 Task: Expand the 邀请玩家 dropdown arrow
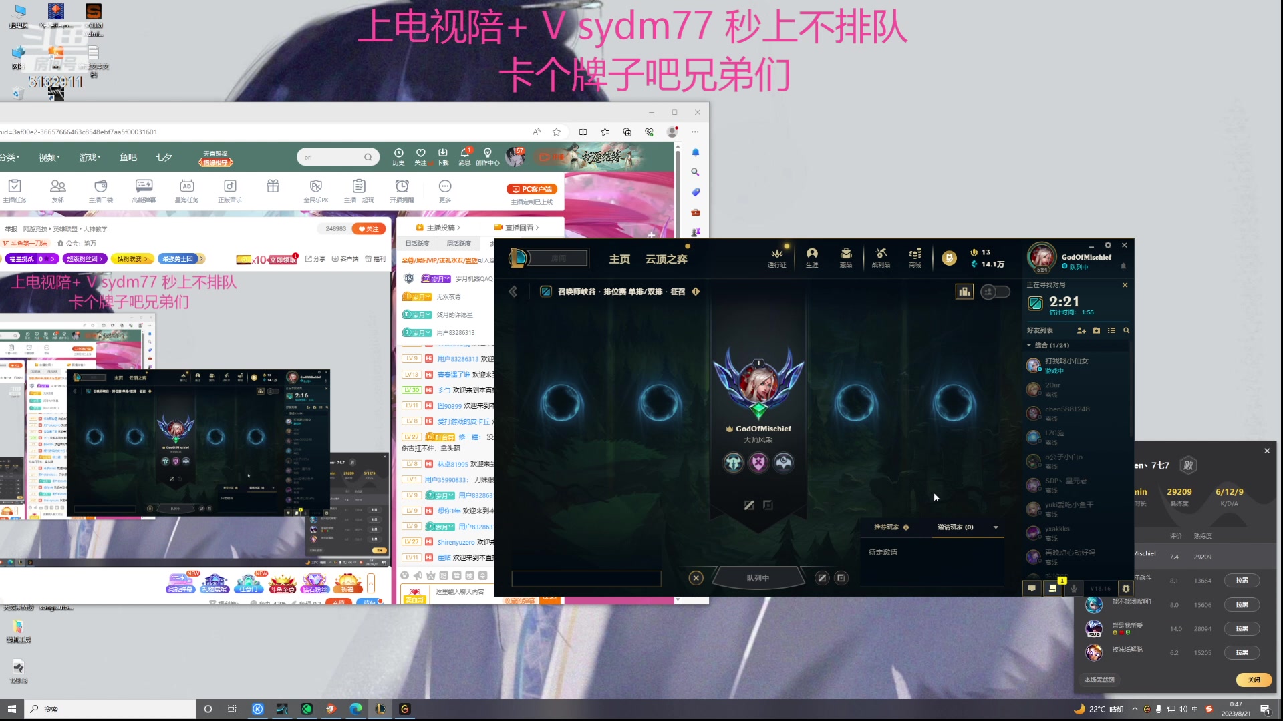coord(996,527)
